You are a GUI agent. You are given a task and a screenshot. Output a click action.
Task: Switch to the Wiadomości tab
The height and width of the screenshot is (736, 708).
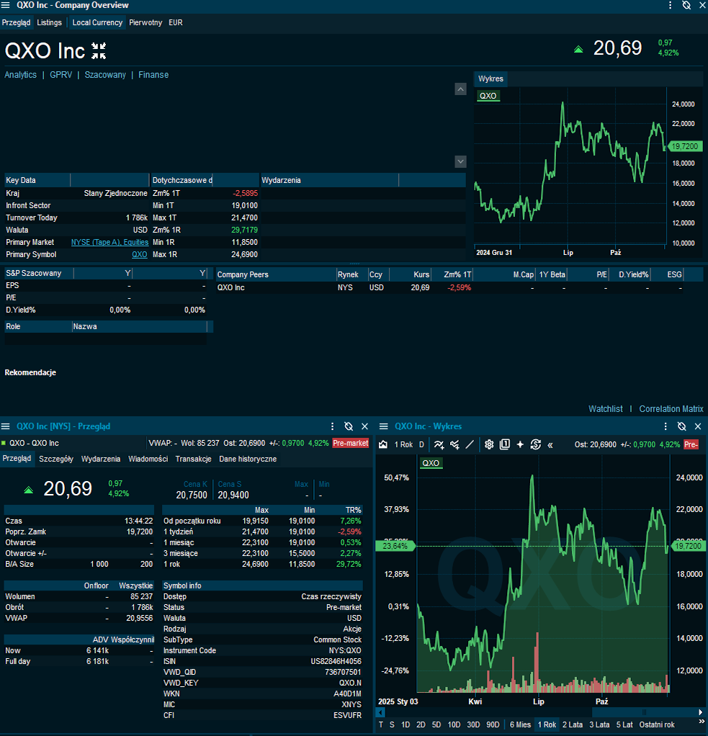148,459
